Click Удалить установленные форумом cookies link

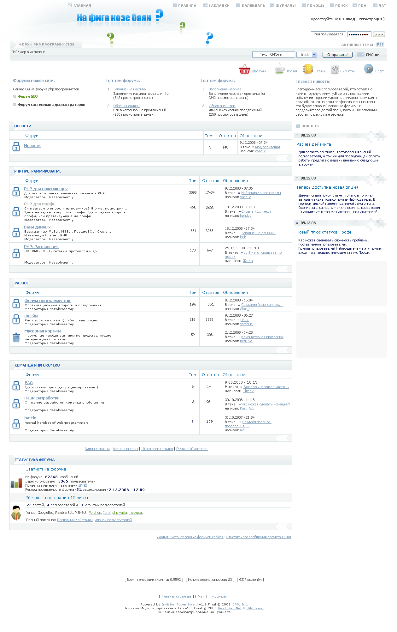190,537
